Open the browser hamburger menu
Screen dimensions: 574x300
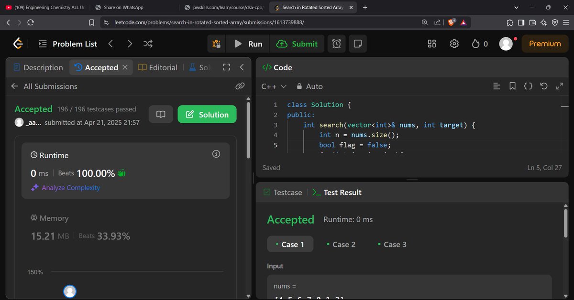pos(566,22)
